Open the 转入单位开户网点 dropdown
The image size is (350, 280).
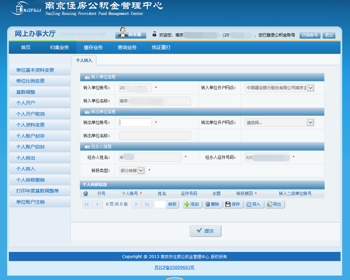[x=310, y=88]
